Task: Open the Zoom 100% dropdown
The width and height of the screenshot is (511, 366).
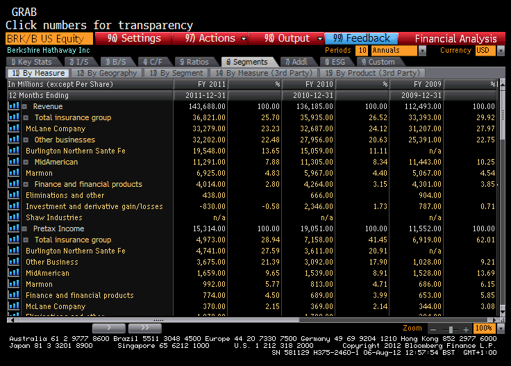Action: pyautogui.click(x=501, y=328)
